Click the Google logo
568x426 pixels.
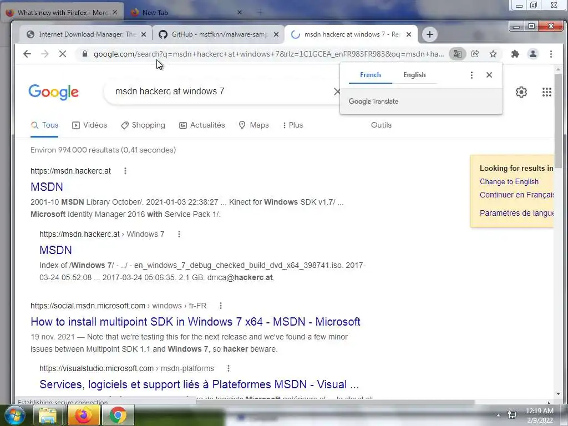pyautogui.click(x=53, y=92)
